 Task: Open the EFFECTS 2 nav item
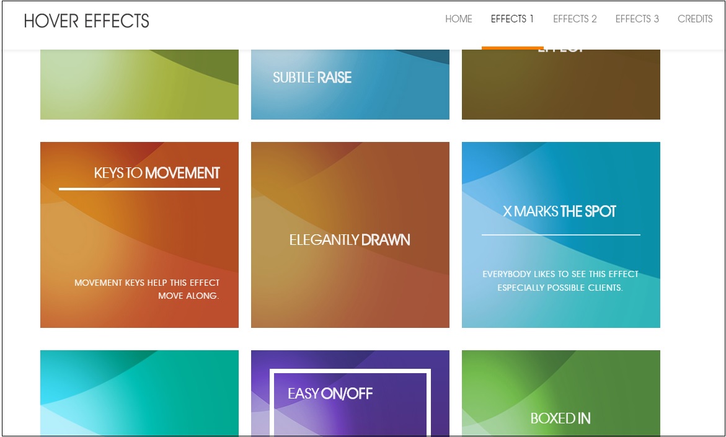[x=575, y=19]
